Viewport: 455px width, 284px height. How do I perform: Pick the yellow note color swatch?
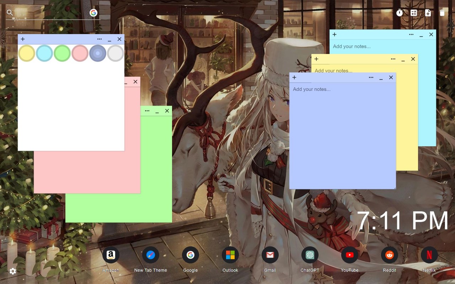(x=27, y=53)
